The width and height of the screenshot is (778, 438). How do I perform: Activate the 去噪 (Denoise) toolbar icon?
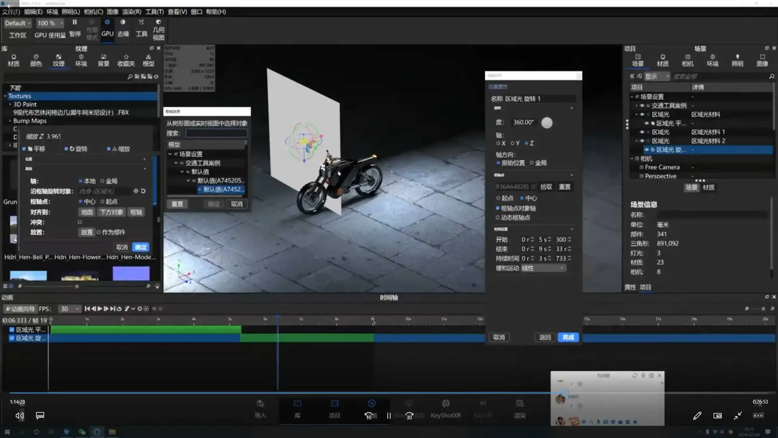[x=123, y=28]
